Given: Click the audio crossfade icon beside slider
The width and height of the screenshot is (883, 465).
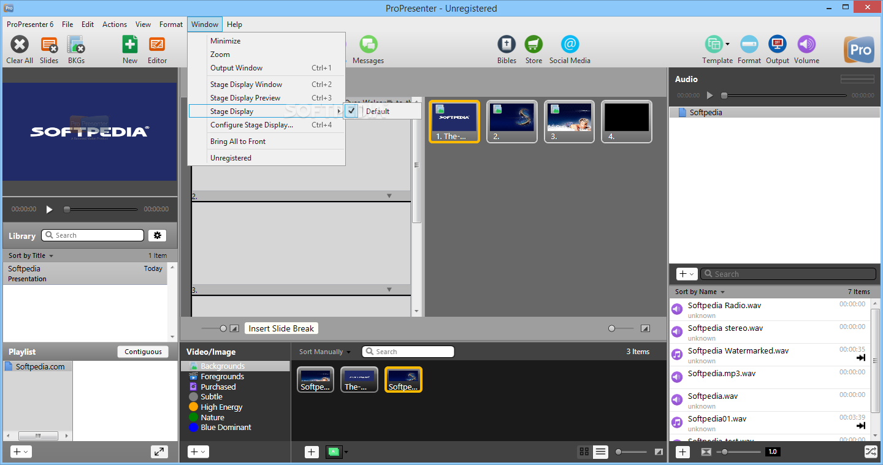Looking at the screenshot, I should pyautogui.click(x=706, y=452).
